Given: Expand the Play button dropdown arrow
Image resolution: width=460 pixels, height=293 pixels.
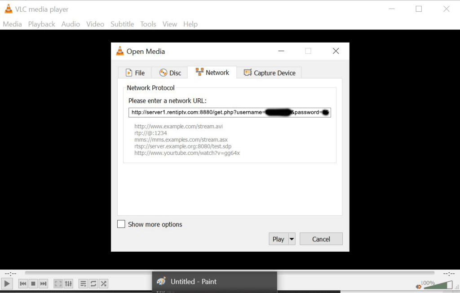Looking at the screenshot, I should pyautogui.click(x=292, y=239).
